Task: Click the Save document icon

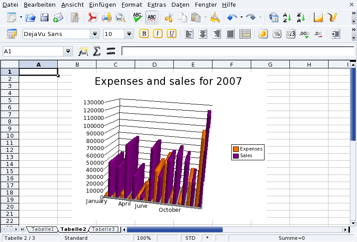Action: 44,18
